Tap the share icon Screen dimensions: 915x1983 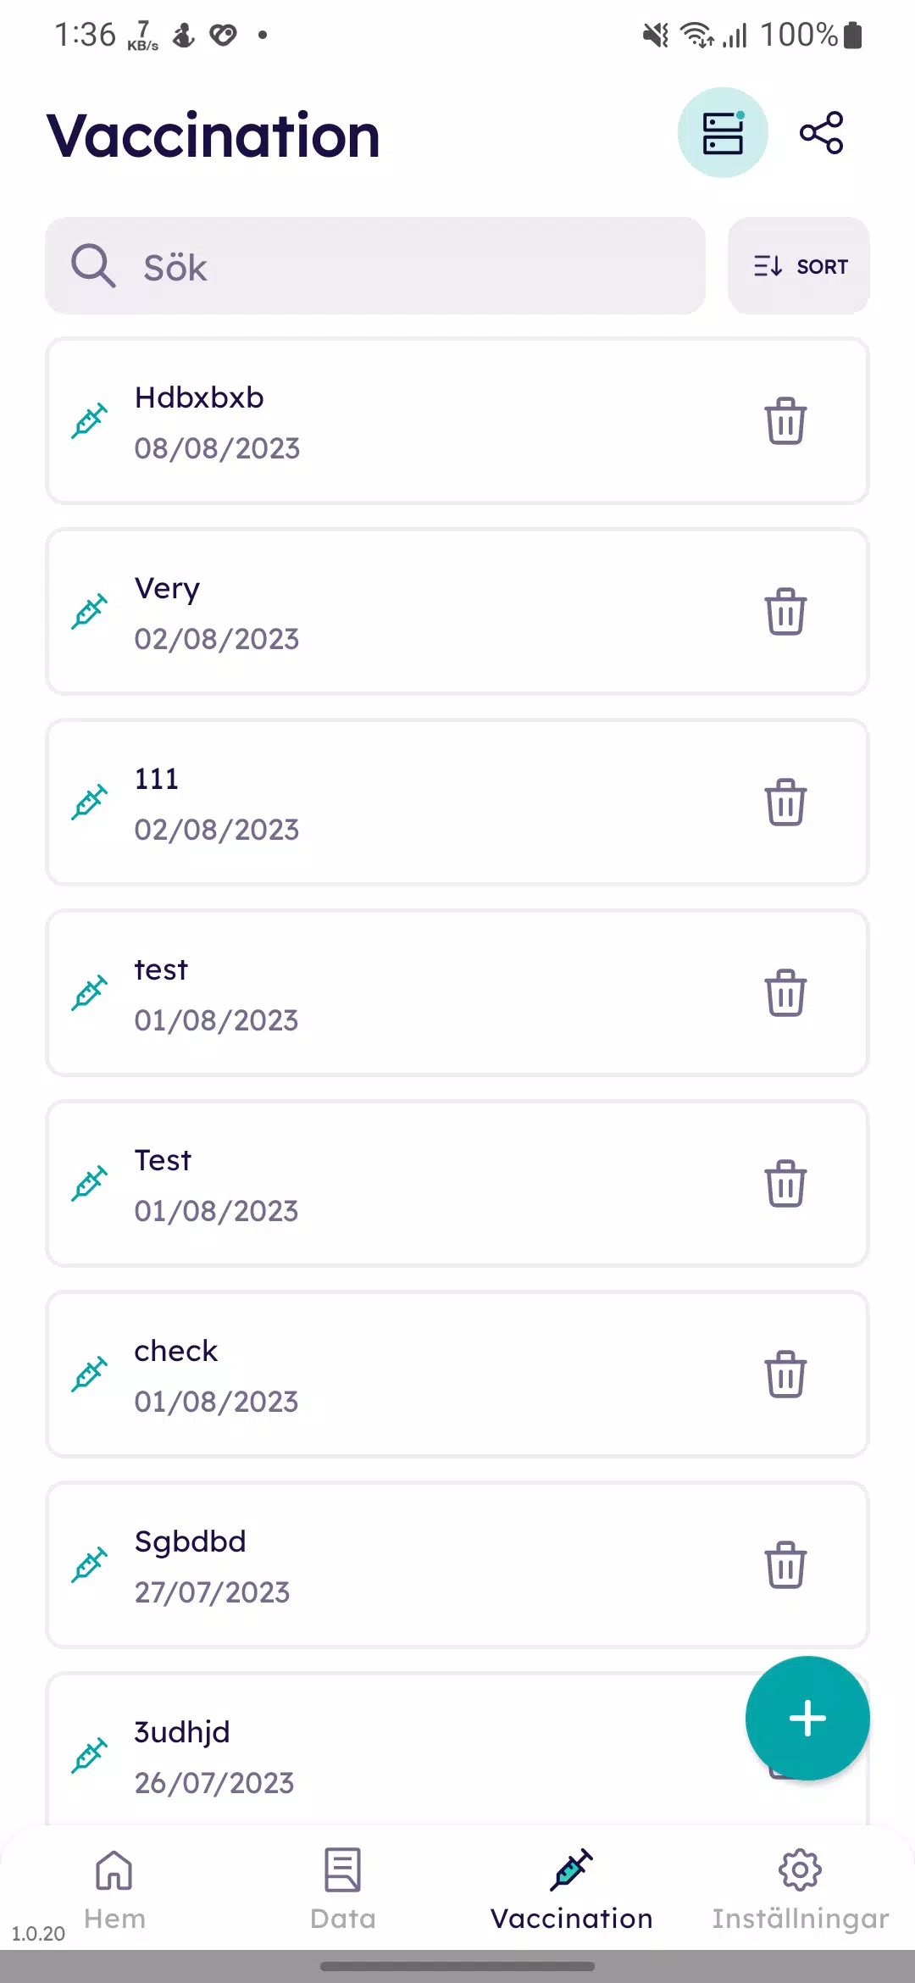pyautogui.click(x=821, y=133)
